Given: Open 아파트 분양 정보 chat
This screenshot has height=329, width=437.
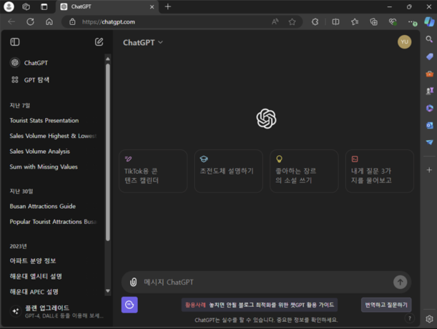Looking at the screenshot, I should pyautogui.click(x=33, y=260).
